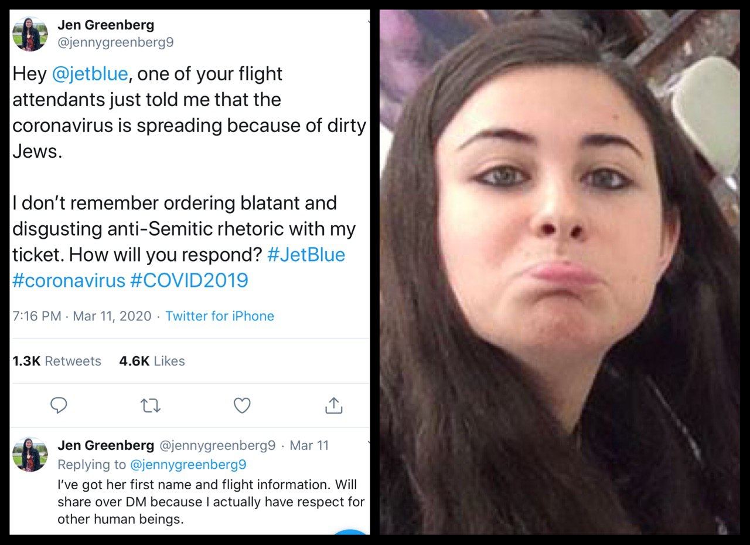The width and height of the screenshot is (750, 545).
Task: View the 4.6K Likes list
Action: (x=152, y=361)
